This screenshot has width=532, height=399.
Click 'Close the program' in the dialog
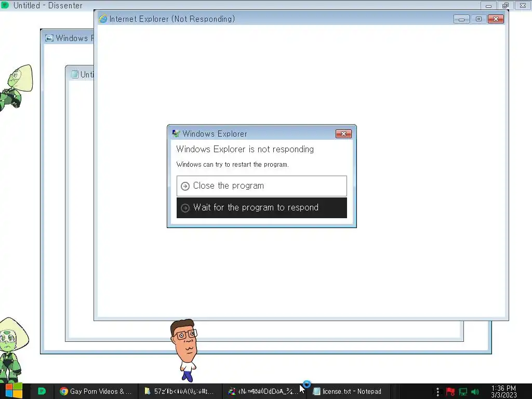click(x=262, y=186)
